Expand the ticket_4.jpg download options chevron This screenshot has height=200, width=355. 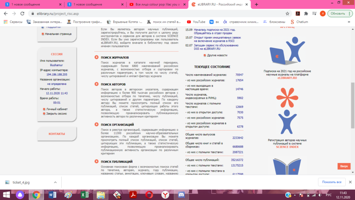(x=55, y=182)
